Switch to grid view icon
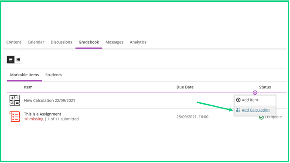This screenshot has height=163, width=290. [18, 60]
